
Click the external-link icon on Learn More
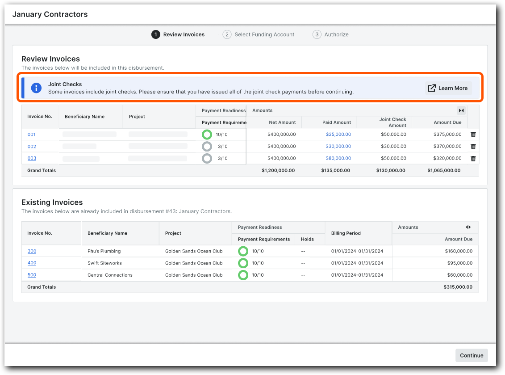pos(431,88)
